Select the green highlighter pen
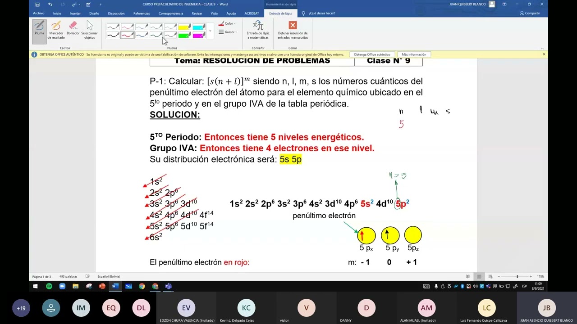 184,35
